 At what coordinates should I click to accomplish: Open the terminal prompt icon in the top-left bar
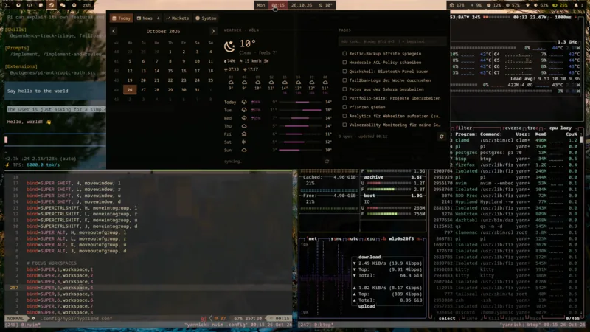coord(7,5)
